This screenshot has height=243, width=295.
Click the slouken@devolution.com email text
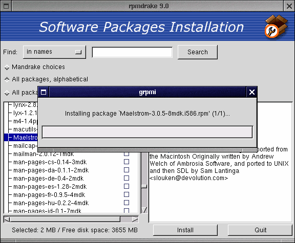pyautogui.click(x=188, y=178)
